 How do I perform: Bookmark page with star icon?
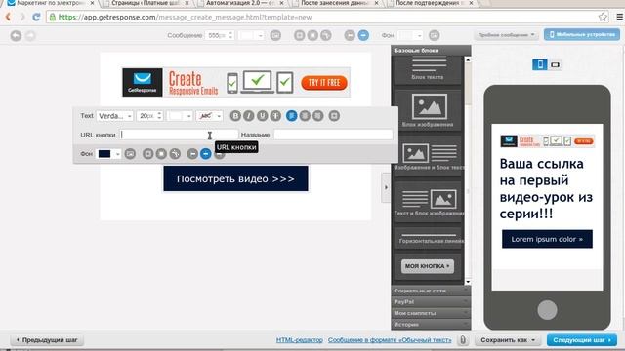pos(603,17)
